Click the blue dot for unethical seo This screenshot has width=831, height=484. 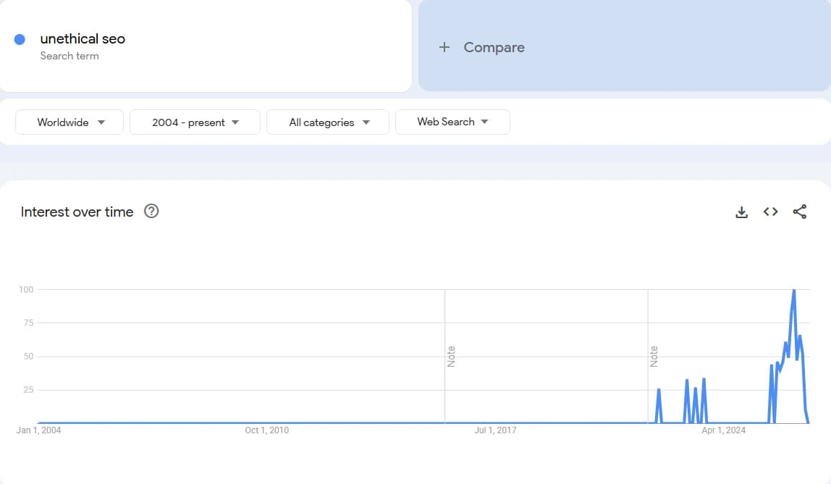click(20, 39)
